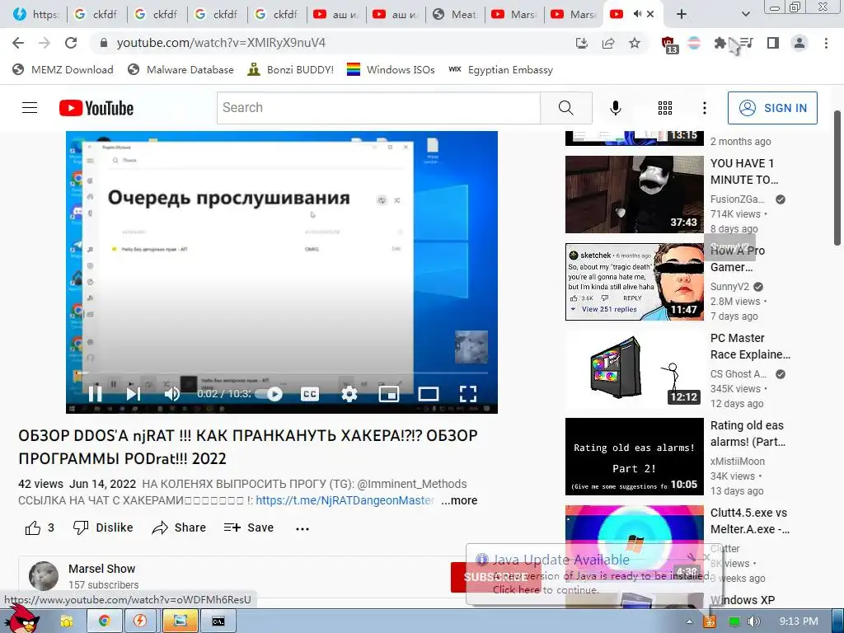Image resolution: width=844 pixels, height=633 pixels.
Task: Open the command prompt taskbar icon
Action: 218,621
